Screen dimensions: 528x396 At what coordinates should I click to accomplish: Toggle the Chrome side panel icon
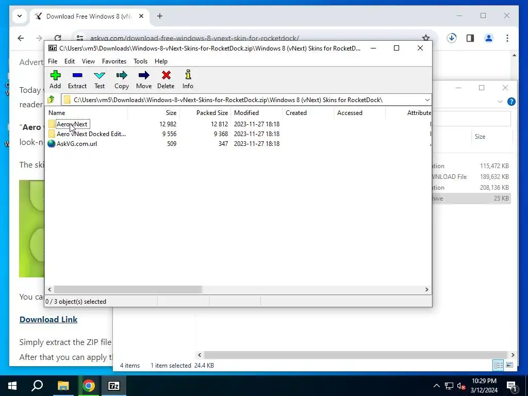pyautogui.click(x=470, y=38)
